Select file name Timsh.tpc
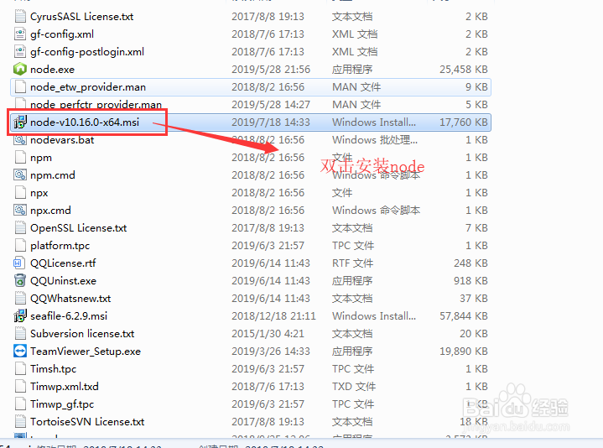Image resolution: width=603 pixels, height=448 pixels. pyautogui.click(x=54, y=369)
